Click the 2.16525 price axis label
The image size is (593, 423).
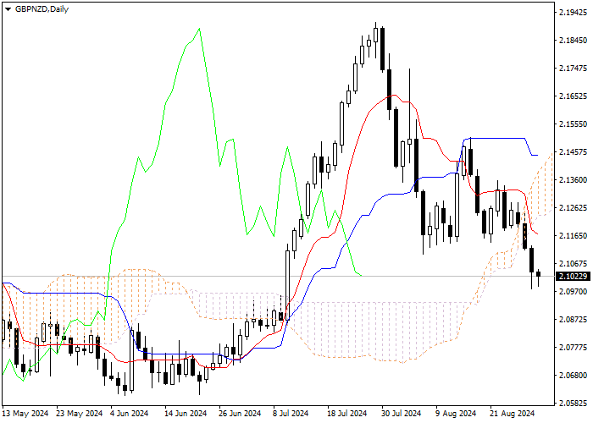point(573,96)
